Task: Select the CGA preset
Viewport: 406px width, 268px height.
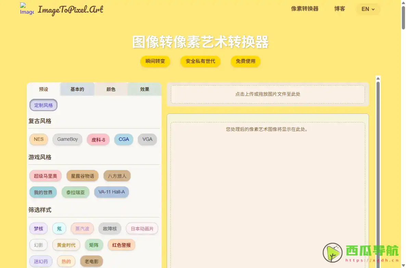Action: (124, 139)
